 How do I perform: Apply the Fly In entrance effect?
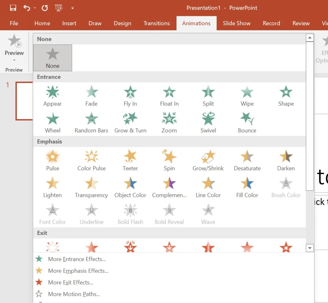[130, 96]
